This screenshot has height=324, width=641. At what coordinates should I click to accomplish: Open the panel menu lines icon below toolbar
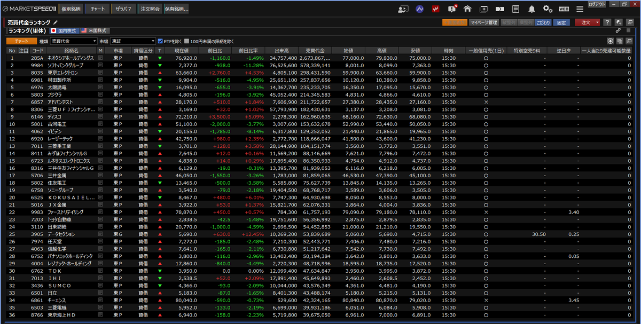(629, 30)
